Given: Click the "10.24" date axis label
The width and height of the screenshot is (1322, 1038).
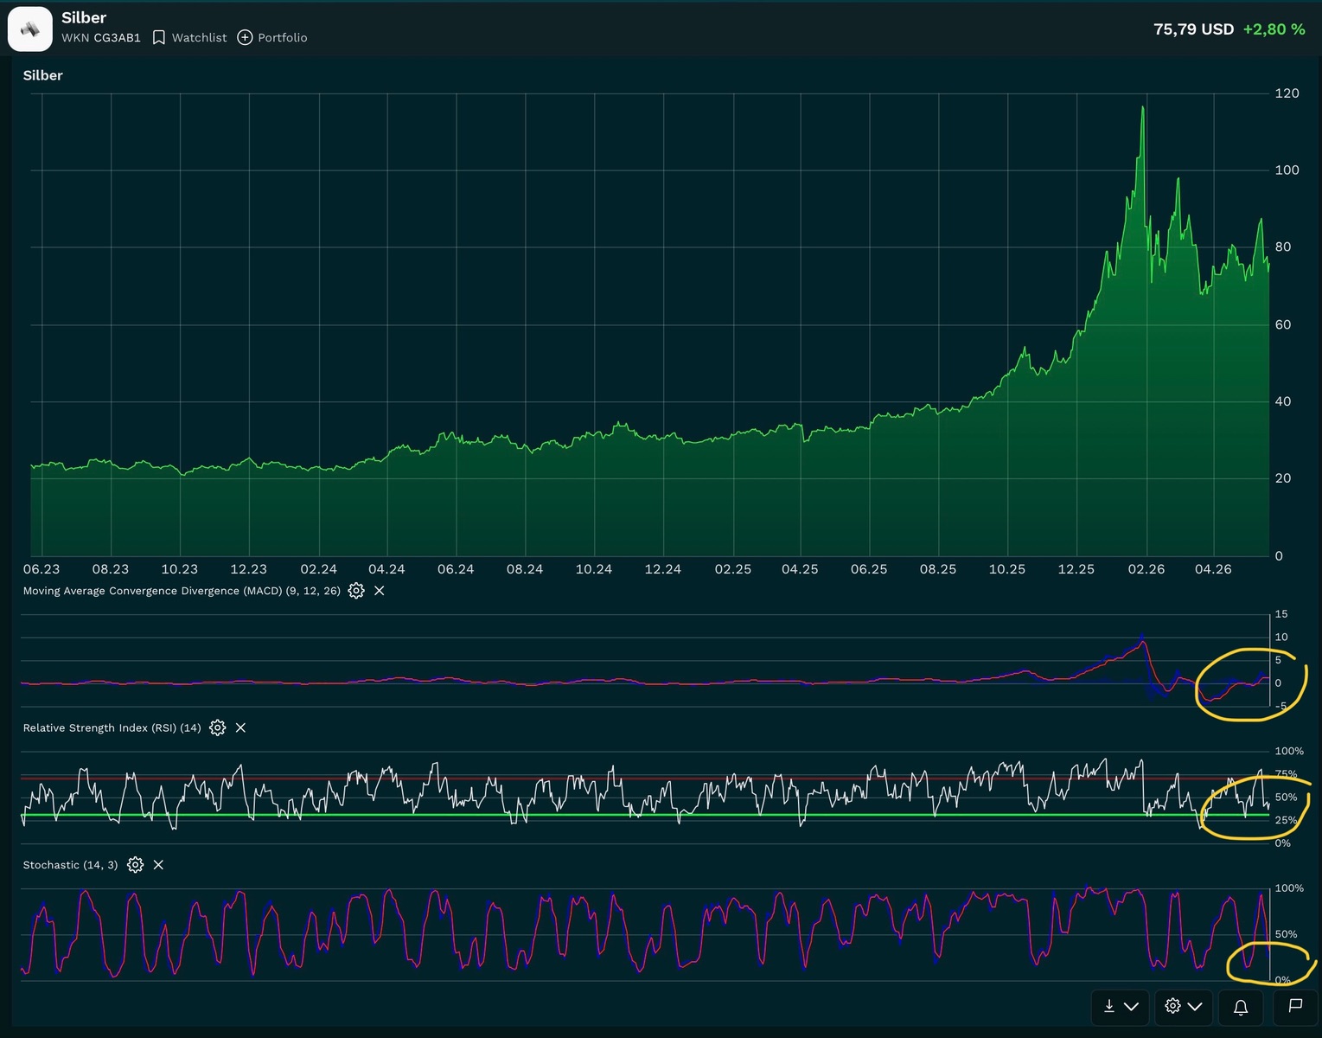Looking at the screenshot, I should (x=594, y=569).
